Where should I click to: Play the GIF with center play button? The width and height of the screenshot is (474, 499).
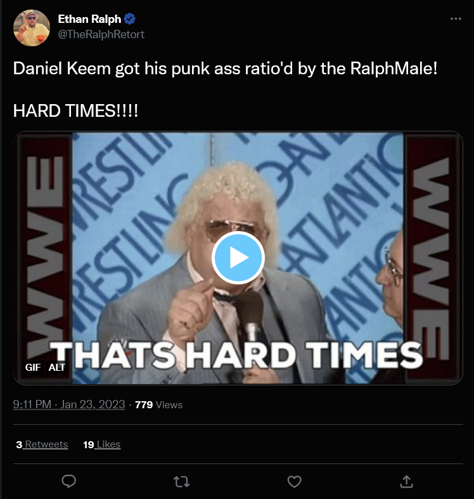[x=238, y=258]
